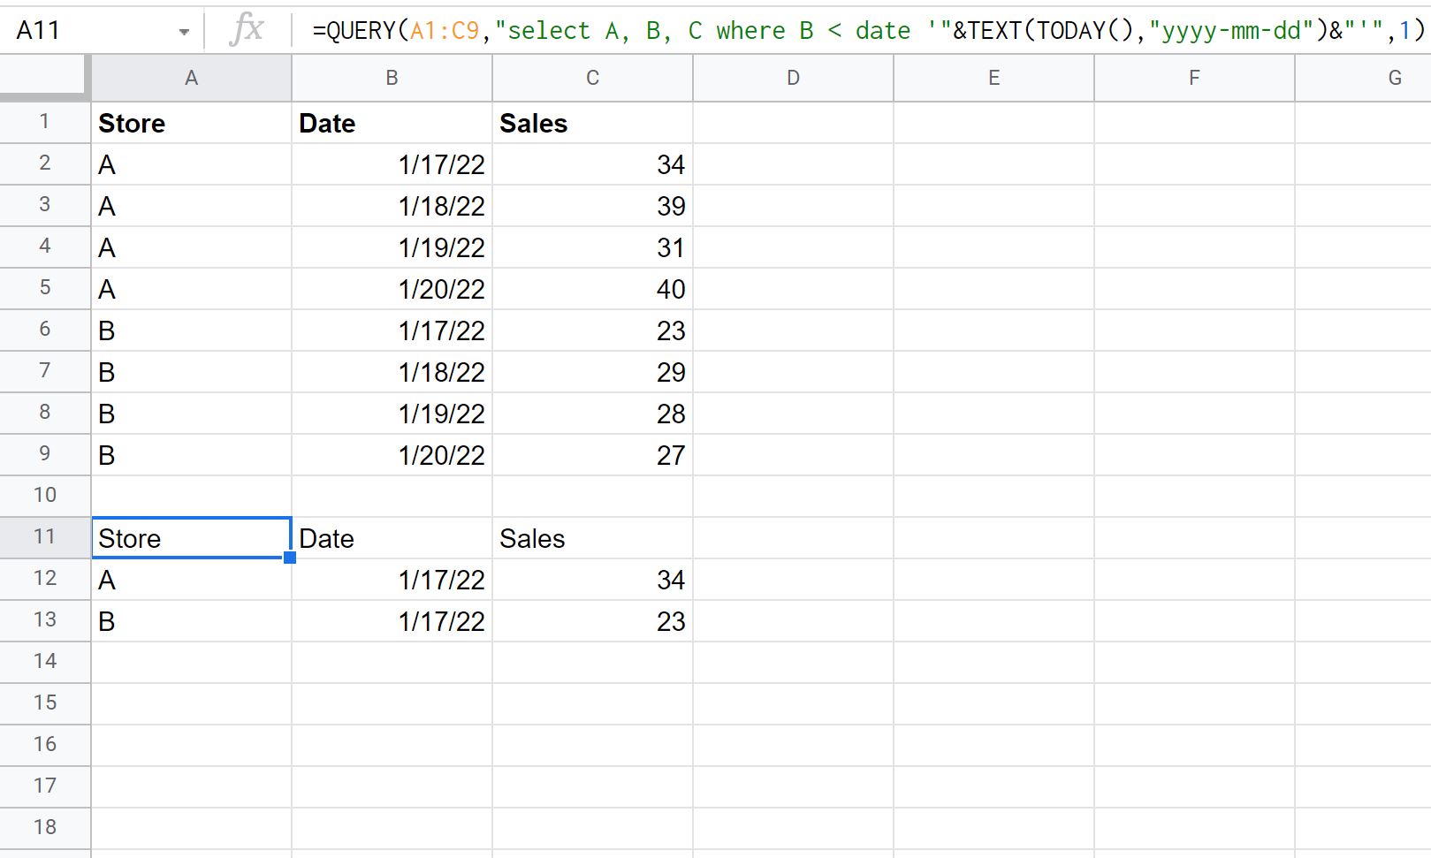
Task: Click cell C6 containing 23
Action: [x=592, y=330]
